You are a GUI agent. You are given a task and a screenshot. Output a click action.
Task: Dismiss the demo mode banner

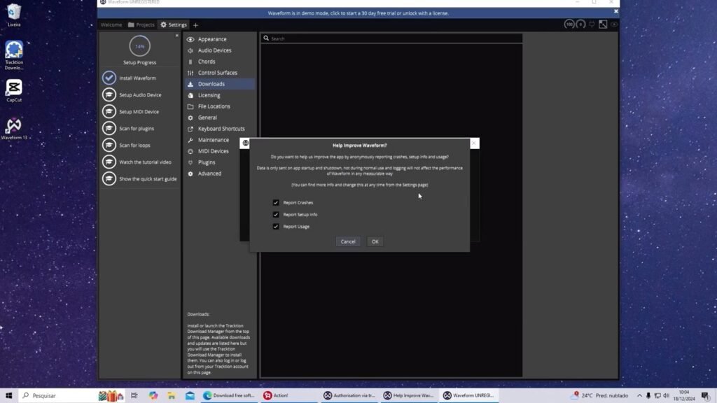615,11
